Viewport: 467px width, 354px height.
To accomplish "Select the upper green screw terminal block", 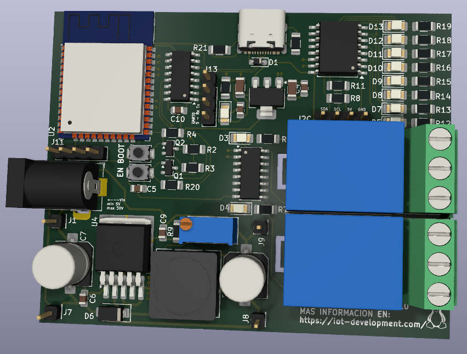I will tap(432, 168).
